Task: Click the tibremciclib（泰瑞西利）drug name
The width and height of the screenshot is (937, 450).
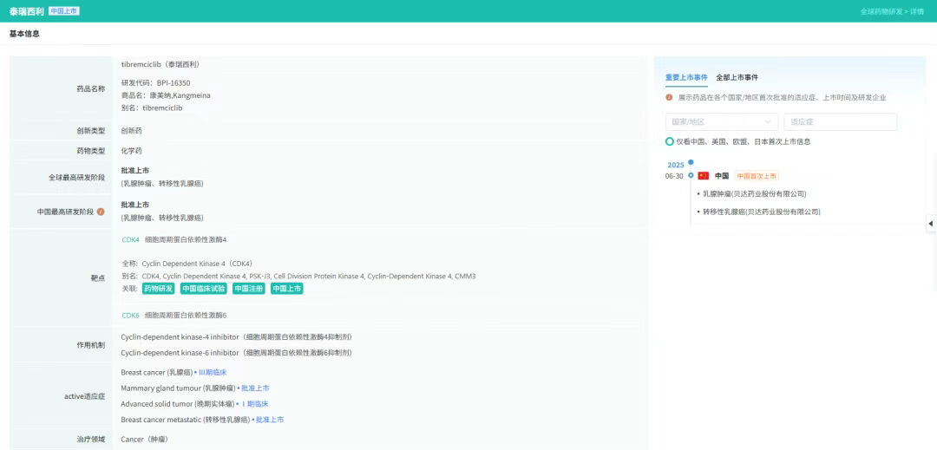Action: (x=161, y=64)
